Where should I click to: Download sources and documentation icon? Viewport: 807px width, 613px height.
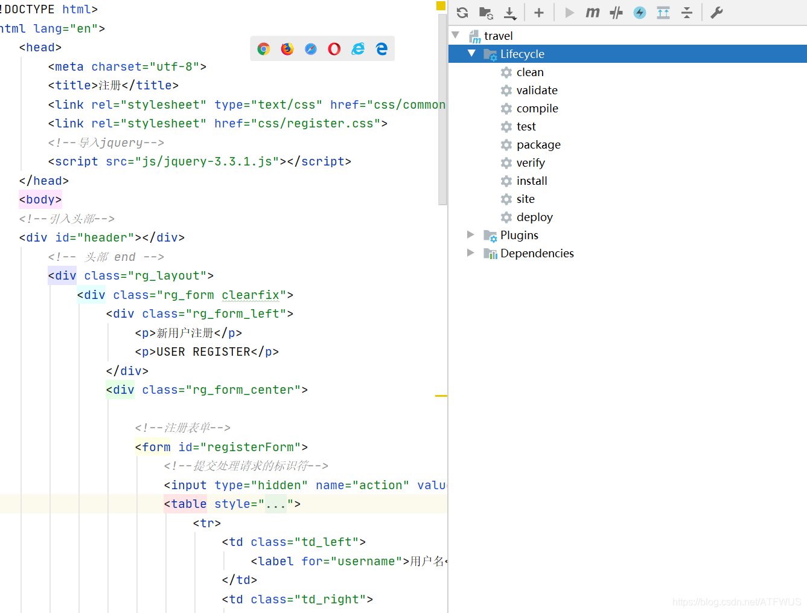[510, 13]
